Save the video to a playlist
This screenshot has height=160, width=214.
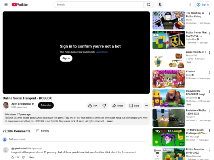click(134, 105)
